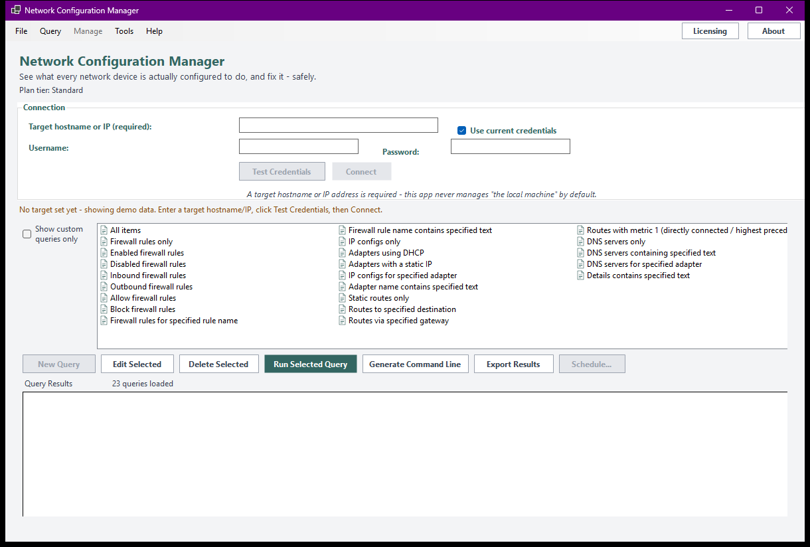Click the icon for Enabled firewall rules

[104, 253]
